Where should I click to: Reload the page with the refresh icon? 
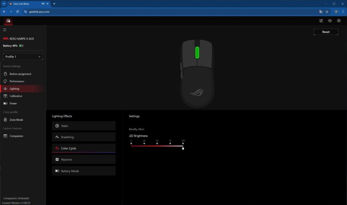(18, 12)
